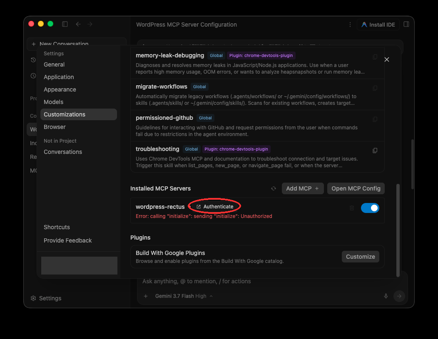Copy the memory-leak-debugging skill
The image size is (438, 339).
tap(375, 57)
